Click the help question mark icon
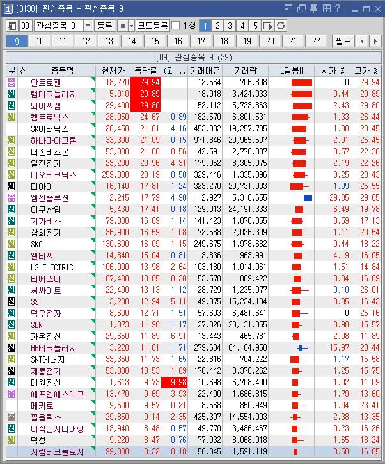The image size is (385, 464). pos(338,8)
